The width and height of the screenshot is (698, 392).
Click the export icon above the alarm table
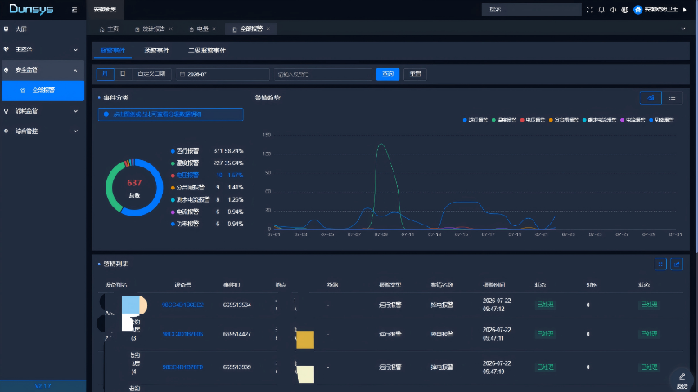click(677, 264)
